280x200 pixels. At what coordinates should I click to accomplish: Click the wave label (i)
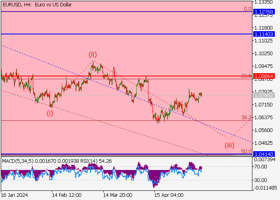tap(50, 113)
